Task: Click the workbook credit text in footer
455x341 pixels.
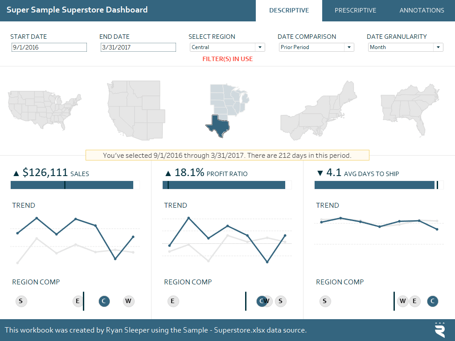Action: pyautogui.click(x=156, y=330)
